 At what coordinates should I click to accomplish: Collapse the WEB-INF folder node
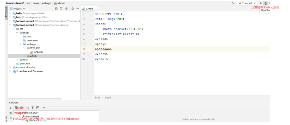(x=24, y=48)
